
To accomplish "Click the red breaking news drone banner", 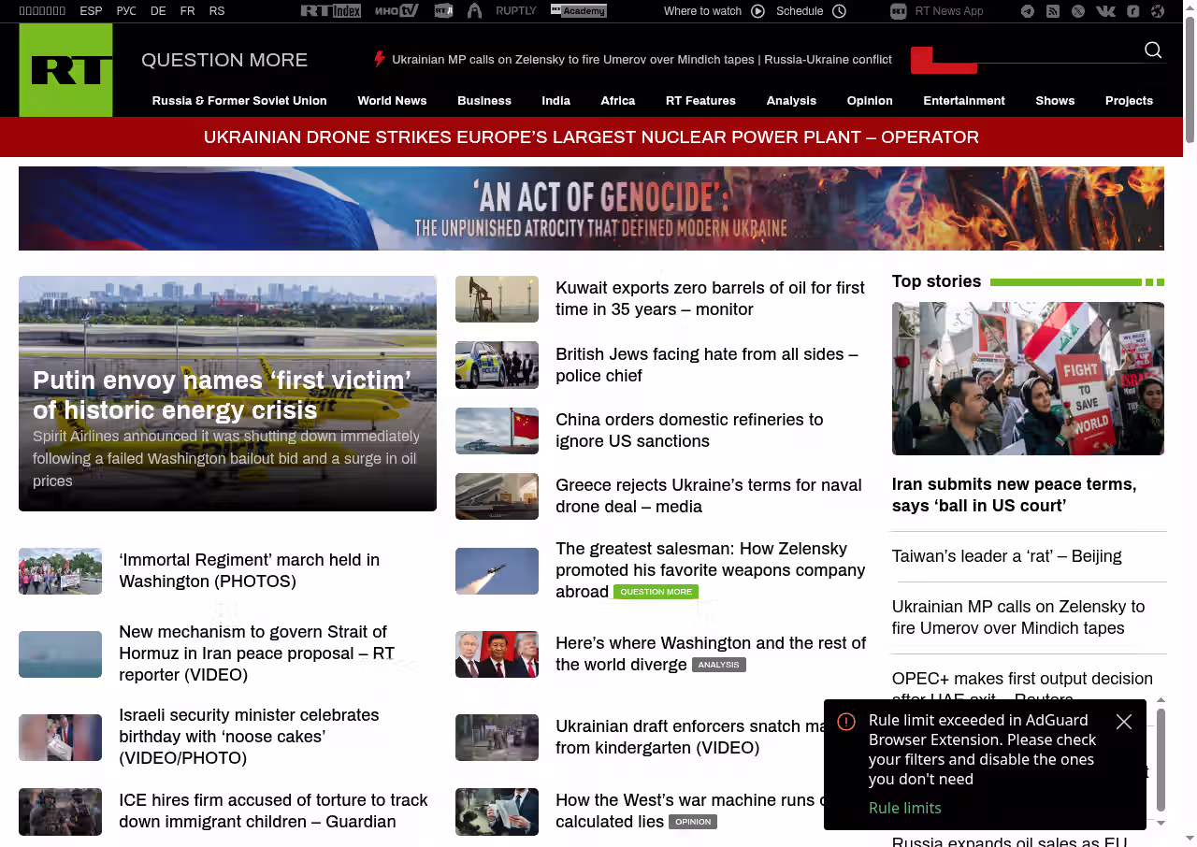I will pos(591,137).
